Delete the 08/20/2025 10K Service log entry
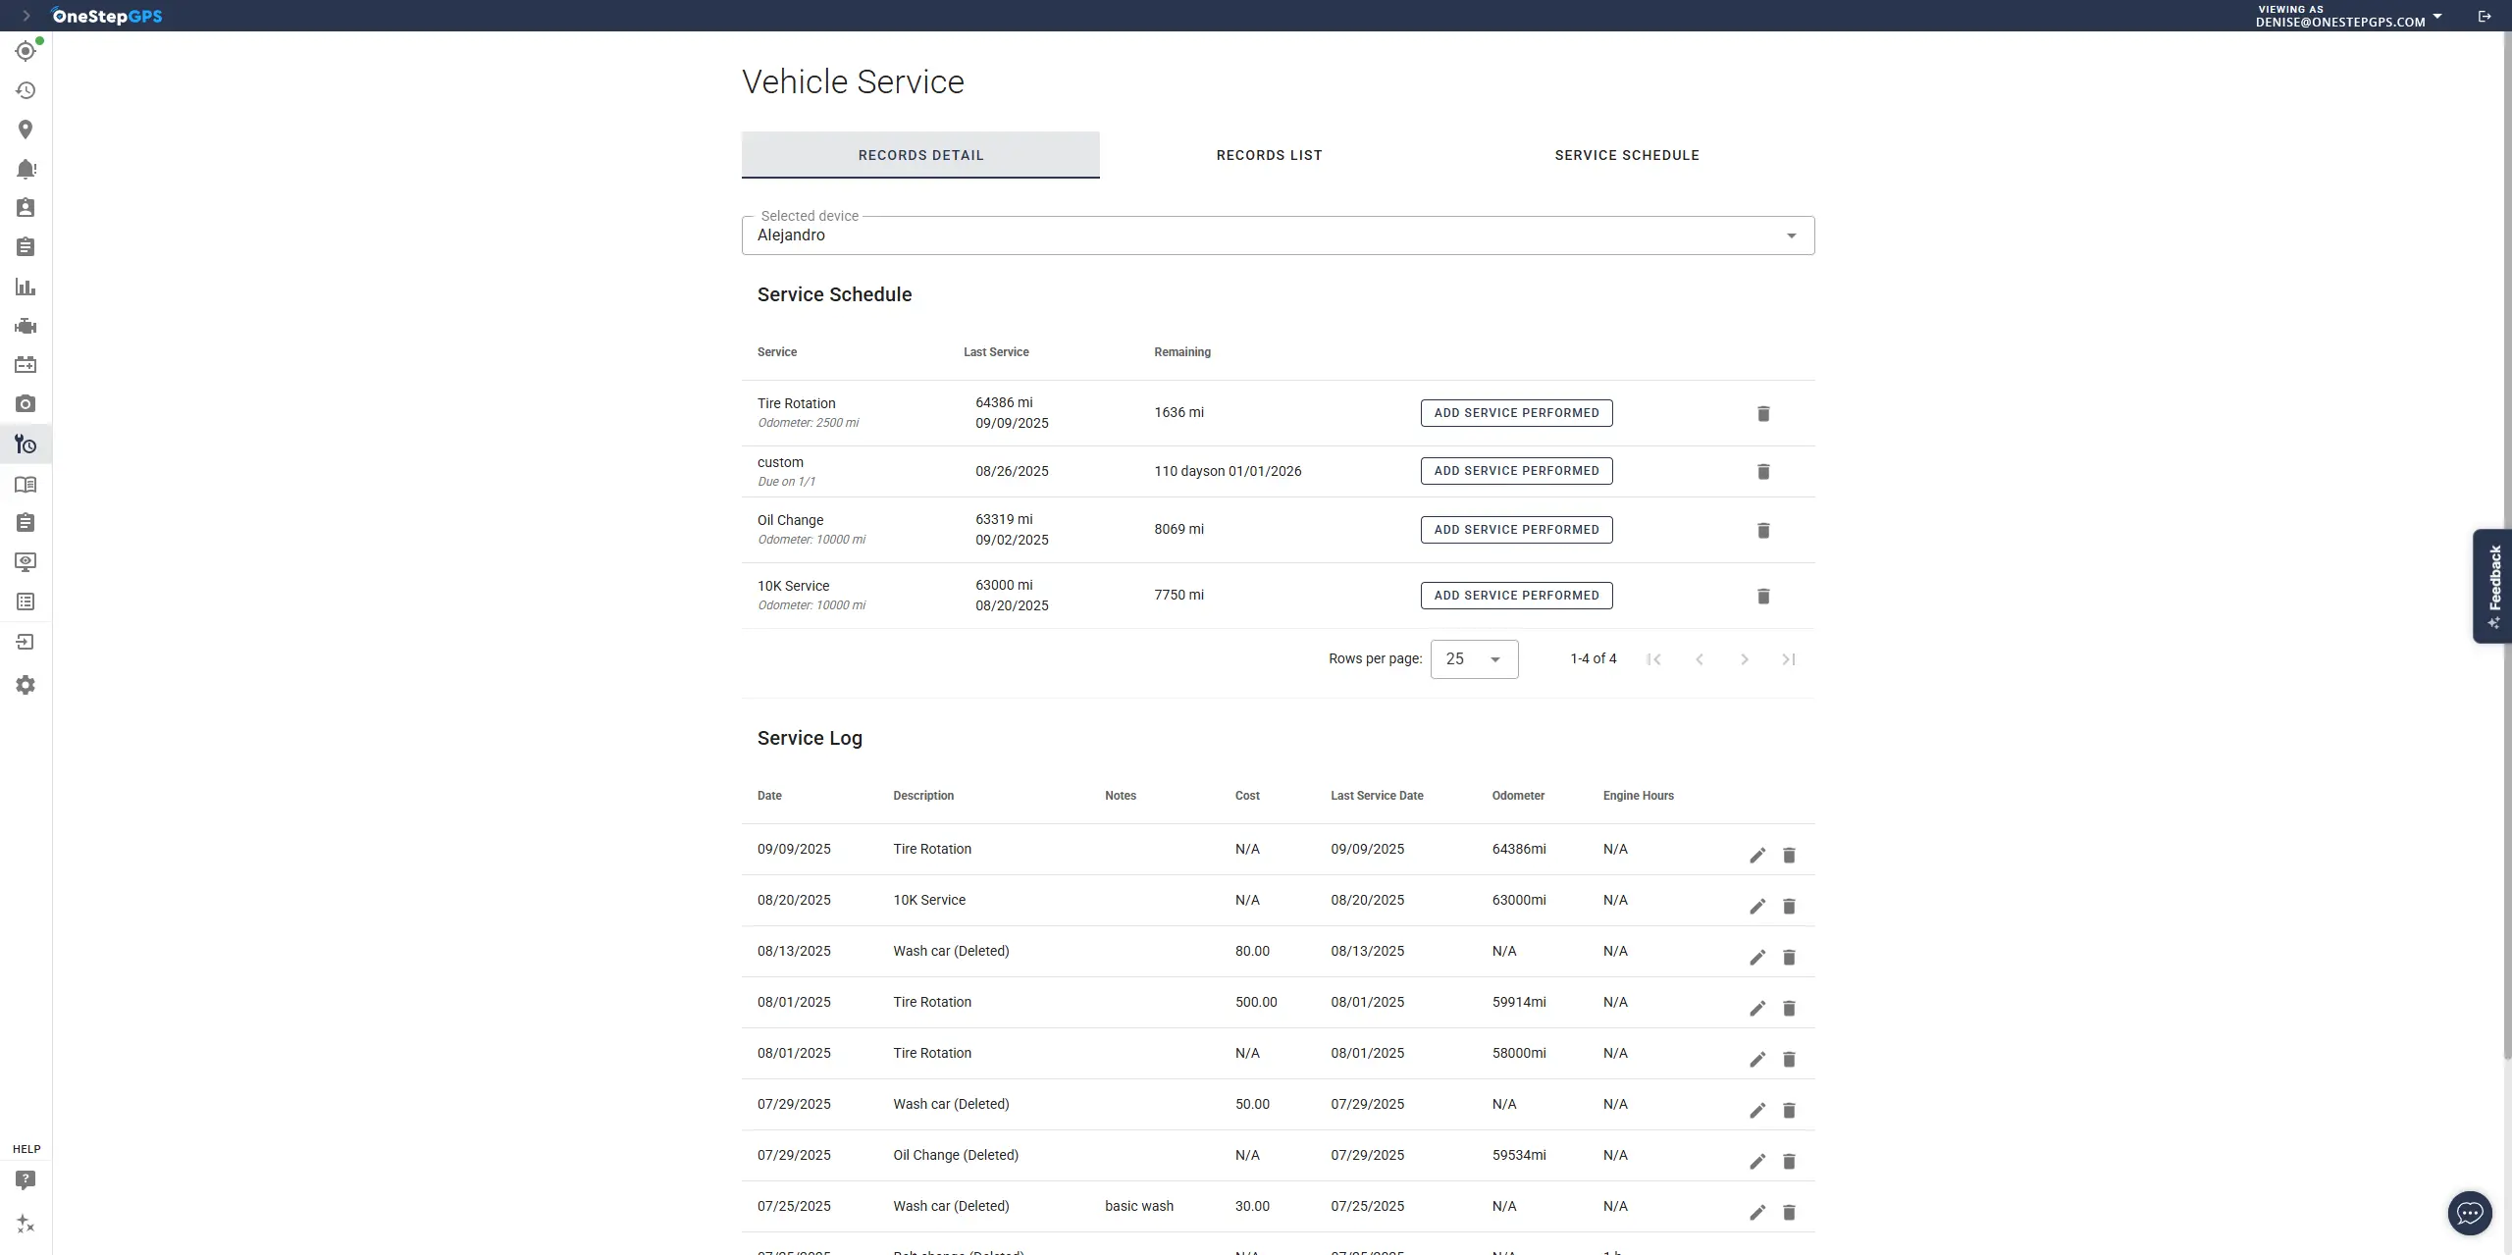This screenshot has height=1255, width=2512. [1789, 907]
